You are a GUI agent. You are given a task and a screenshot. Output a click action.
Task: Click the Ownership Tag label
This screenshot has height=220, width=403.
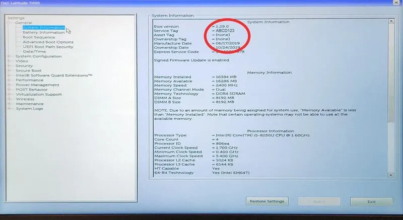(x=170, y=39)
